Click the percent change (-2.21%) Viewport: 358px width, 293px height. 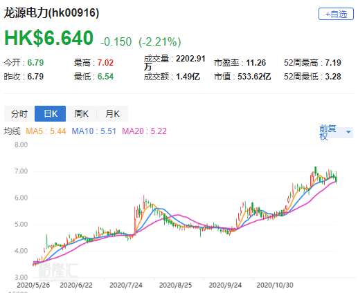160,42
